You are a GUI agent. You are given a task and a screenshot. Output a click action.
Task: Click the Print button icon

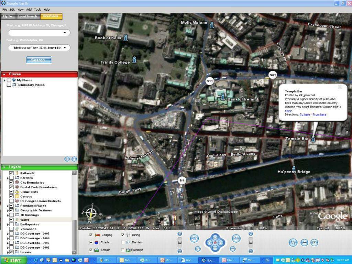(304, 243)
